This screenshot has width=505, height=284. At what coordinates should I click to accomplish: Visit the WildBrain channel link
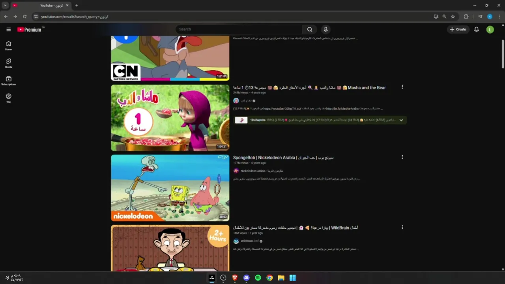pos(250,241)
